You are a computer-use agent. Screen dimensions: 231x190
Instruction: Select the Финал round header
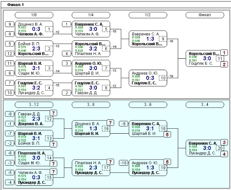[205, 15]
